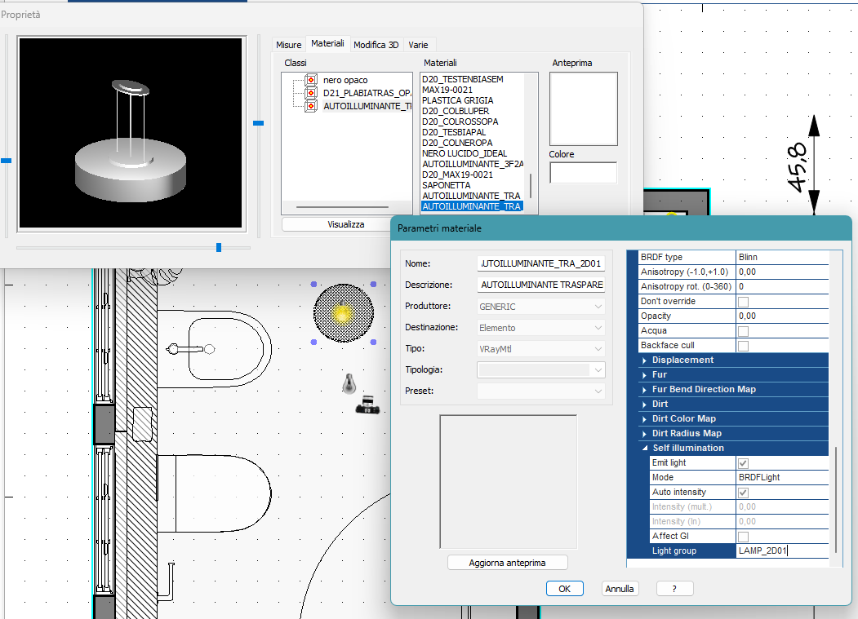Click the AUTOILLUMINANTE class tree icon
Image resolution: width=858 pixels, height=619 pixels.
pos(311,106)
